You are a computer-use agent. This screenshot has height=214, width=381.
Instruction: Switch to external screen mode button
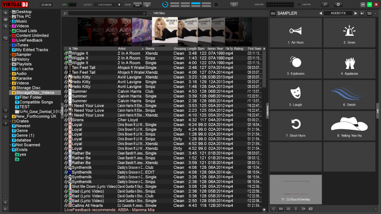pyautogui.click(x=147, y=5)
